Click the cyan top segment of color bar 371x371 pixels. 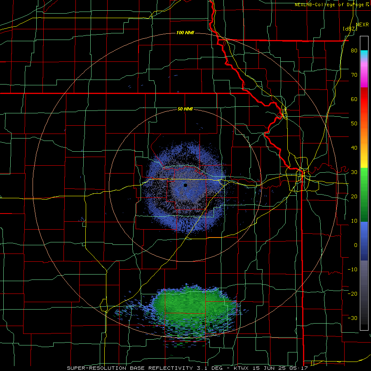coord(364,53)
